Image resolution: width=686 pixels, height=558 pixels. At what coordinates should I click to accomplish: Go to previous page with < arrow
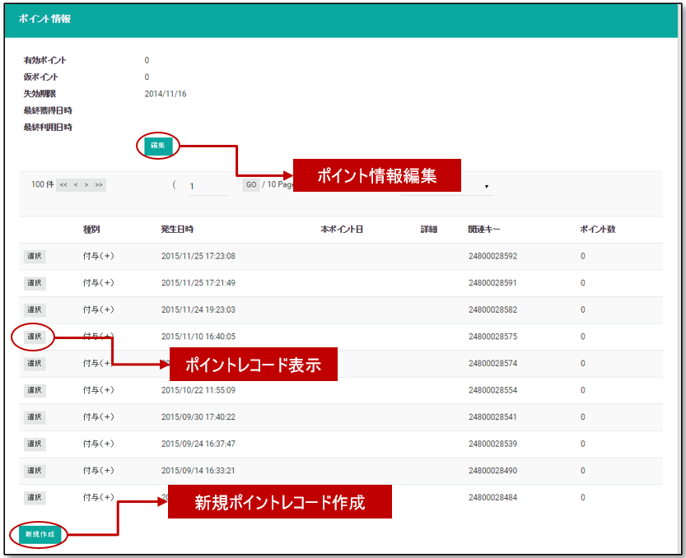click(x=76, y=185)
